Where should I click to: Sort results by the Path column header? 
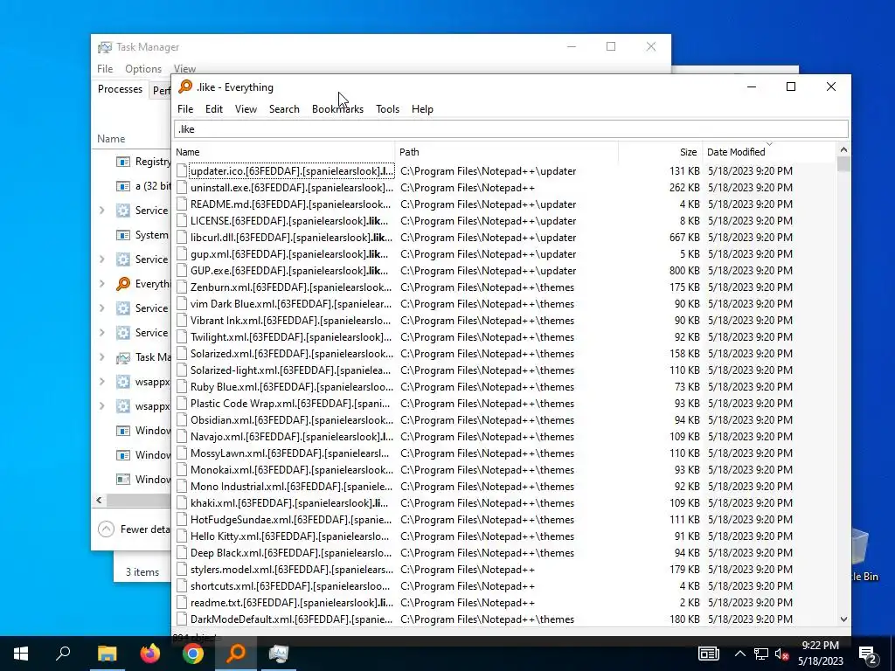pyautogui.click(x=506, y=152)
